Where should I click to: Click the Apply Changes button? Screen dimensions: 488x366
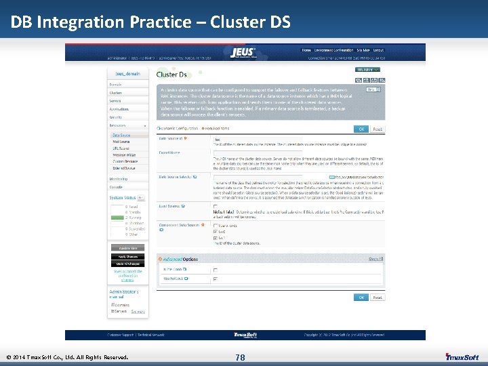coord(128,257)
